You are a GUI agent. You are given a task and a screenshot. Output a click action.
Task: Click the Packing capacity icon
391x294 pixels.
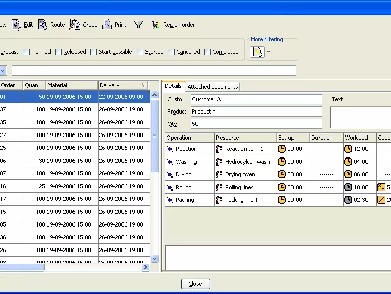(x=381, y=200)
